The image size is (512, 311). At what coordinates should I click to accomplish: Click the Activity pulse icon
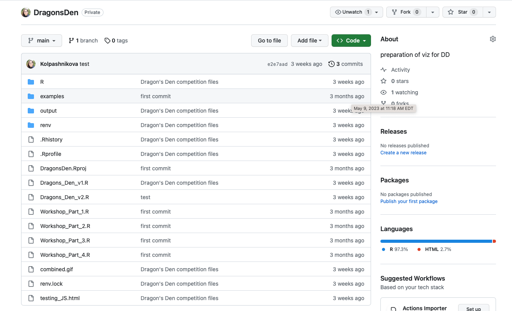tap(384, 70)
